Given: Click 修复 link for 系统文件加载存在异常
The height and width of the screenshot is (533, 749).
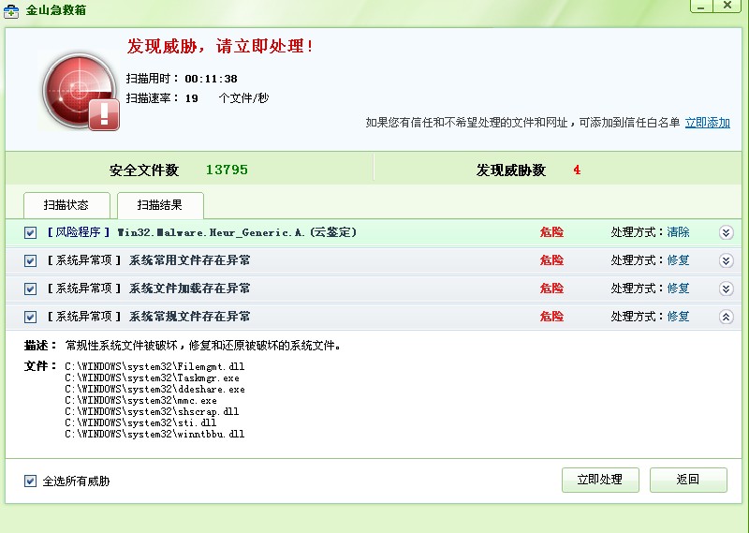Looking at the screenshot, I should tap(678, 289).
